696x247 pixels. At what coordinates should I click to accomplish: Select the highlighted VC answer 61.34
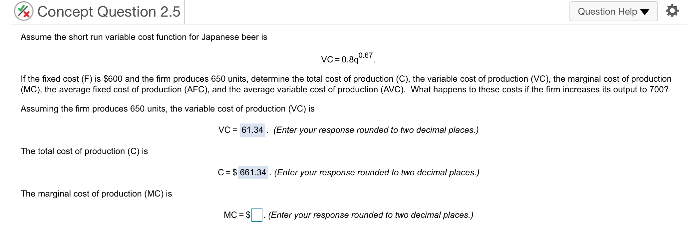click(x=251, y=130)
